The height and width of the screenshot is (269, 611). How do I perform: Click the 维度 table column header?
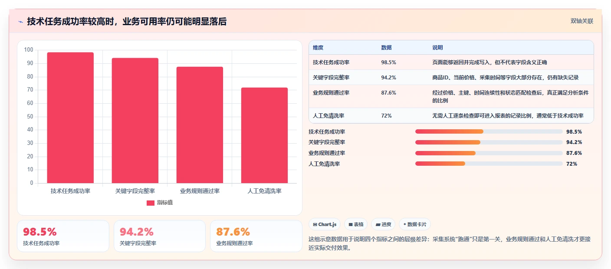(x=318, y=48)
